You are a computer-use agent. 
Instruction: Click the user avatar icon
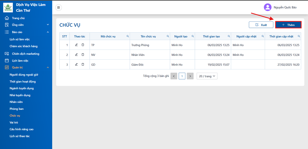coord(268,7)
